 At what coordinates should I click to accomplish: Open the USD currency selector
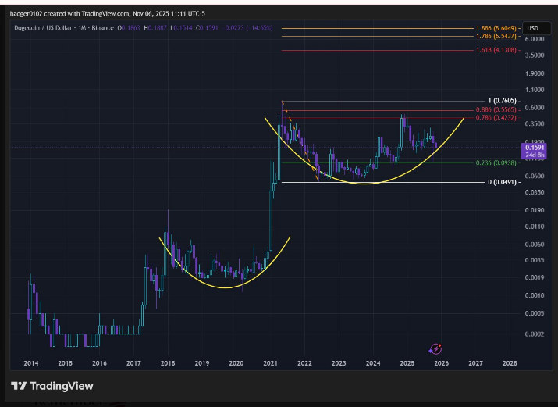point(533,28)
